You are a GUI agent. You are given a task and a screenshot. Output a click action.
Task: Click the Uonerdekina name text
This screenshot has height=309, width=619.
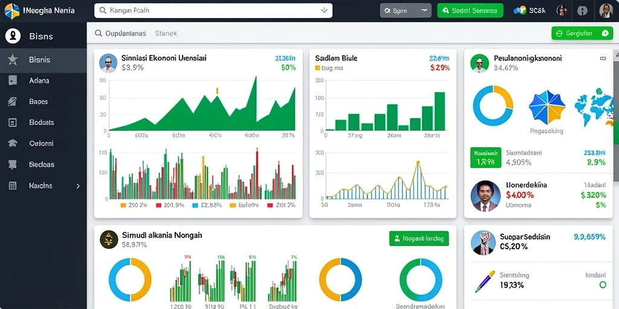[x=527, y=185]
